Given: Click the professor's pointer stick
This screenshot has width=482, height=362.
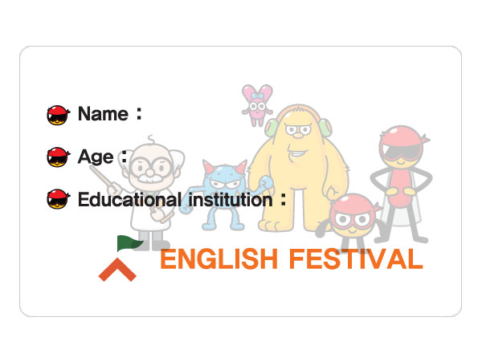Looking at the screenshot, I should (103, 178).
